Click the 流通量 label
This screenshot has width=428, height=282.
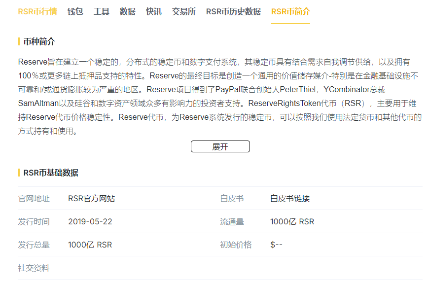[232, 222]
